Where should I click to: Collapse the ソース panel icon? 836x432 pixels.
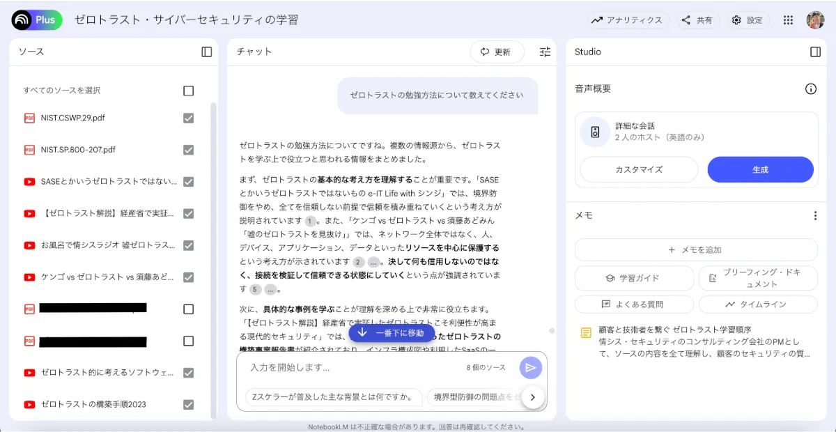point(207,52)
